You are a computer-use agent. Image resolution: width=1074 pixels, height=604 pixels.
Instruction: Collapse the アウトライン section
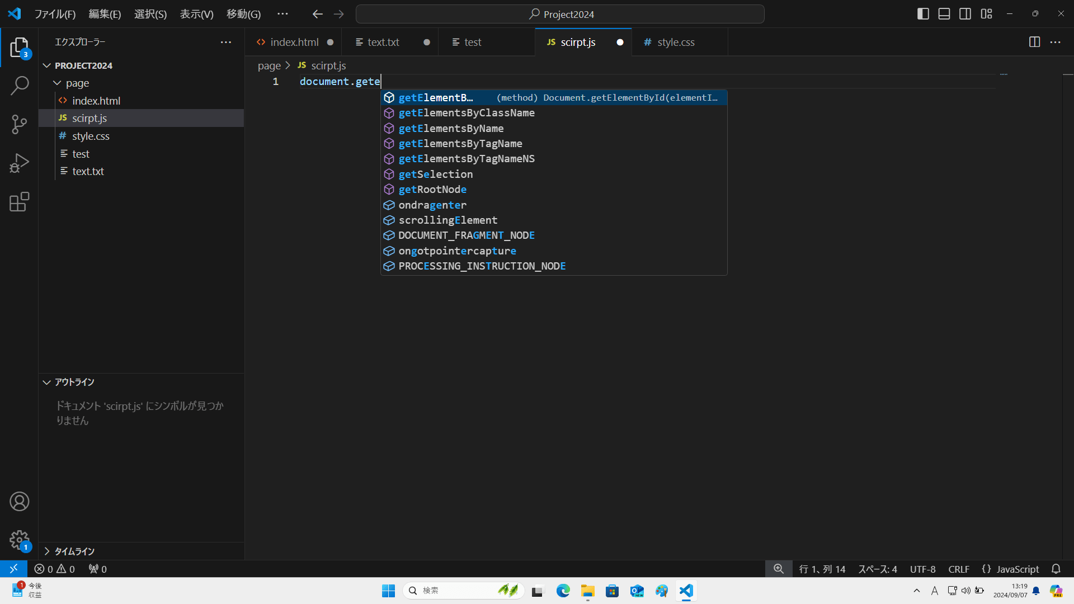click(47, 382)
